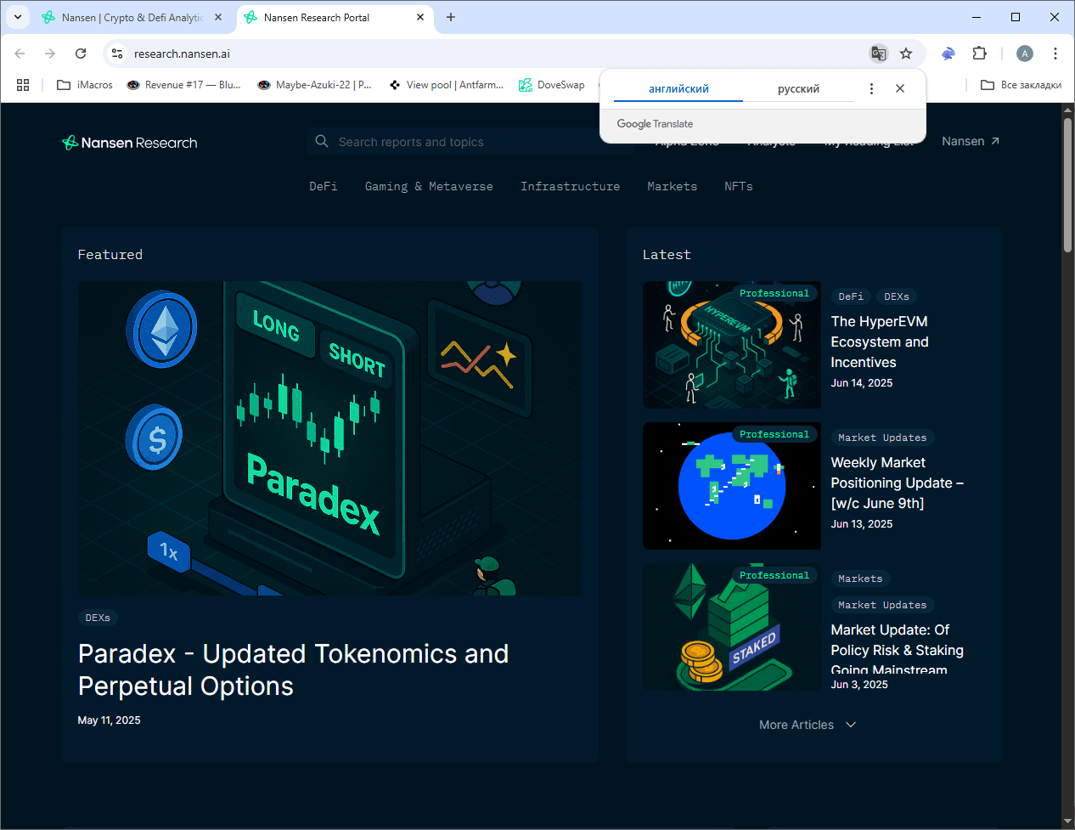The height and width of the screenshot is (830, 1075).
Task: Click the Markets tag on Market Update article
Action: [x=860, y=579]
